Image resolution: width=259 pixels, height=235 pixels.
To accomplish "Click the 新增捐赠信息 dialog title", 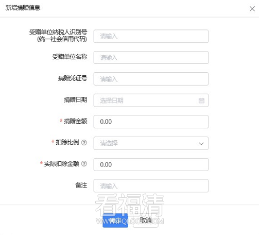I will (23, 8).
